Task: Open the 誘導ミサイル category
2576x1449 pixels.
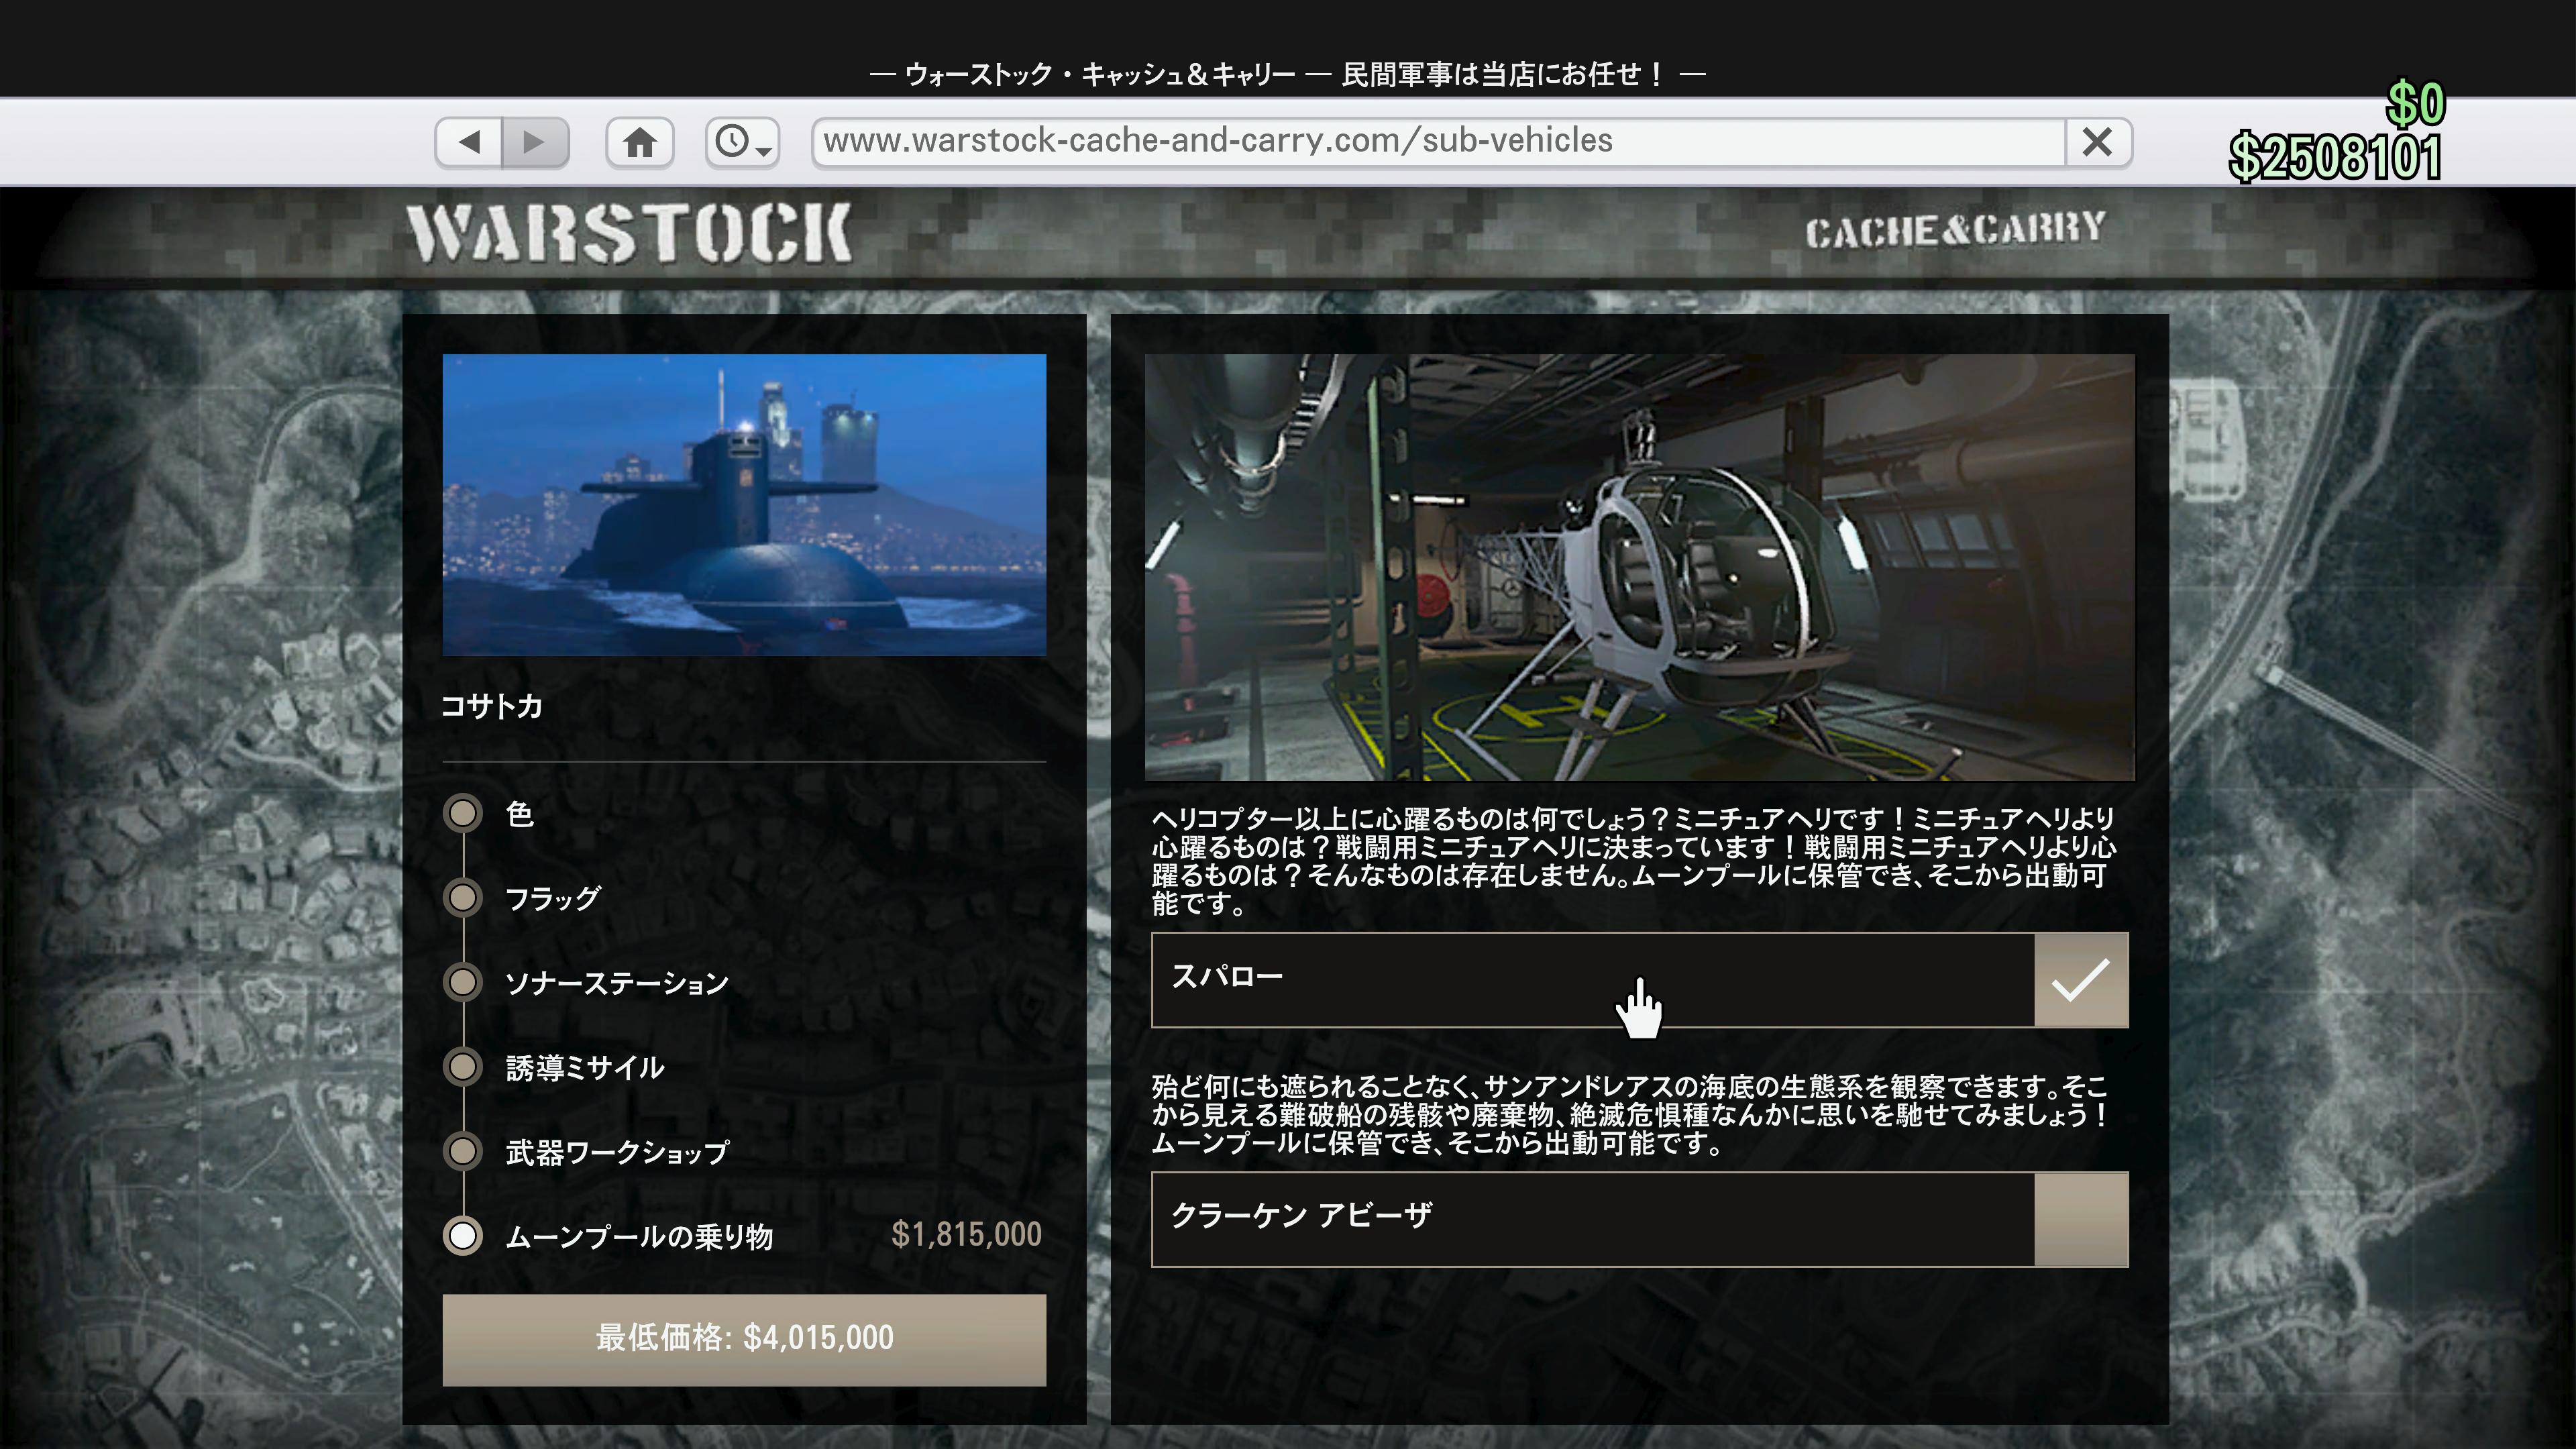Action: (x=585, y=1067)
